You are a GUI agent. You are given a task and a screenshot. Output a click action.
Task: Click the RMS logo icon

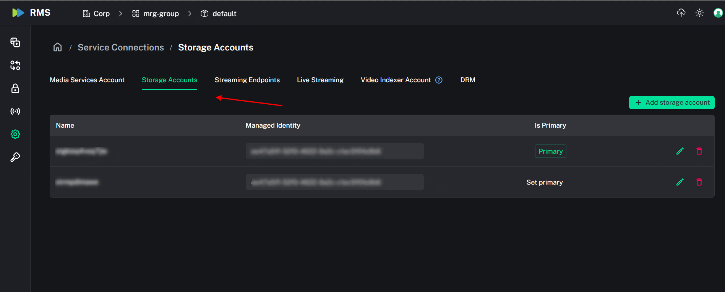[x=18, y=13]
